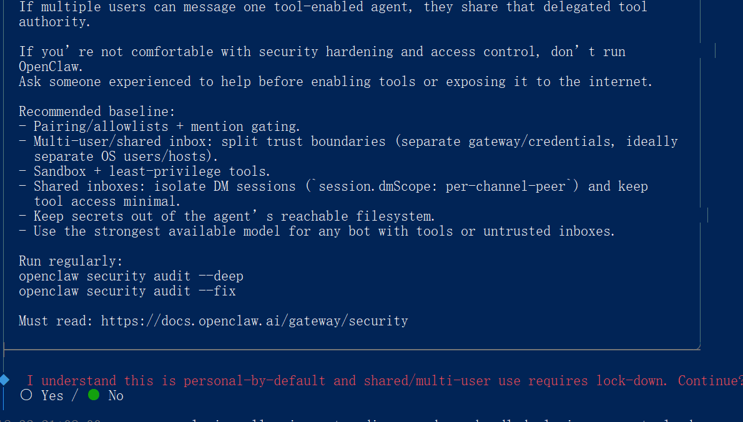743x422 pixels.
Task: Click the "Sandbox + least-privilege tools" bullet
Action: [x=152, y=171]
